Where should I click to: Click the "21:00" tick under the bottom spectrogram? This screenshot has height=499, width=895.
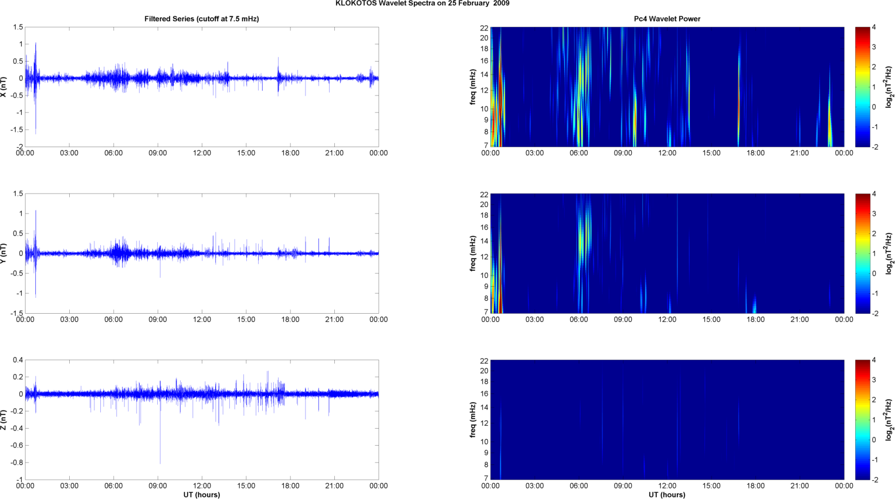[800, 486]
